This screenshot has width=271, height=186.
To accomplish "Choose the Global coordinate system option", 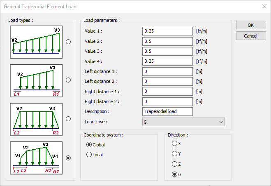I will point(89,145).
